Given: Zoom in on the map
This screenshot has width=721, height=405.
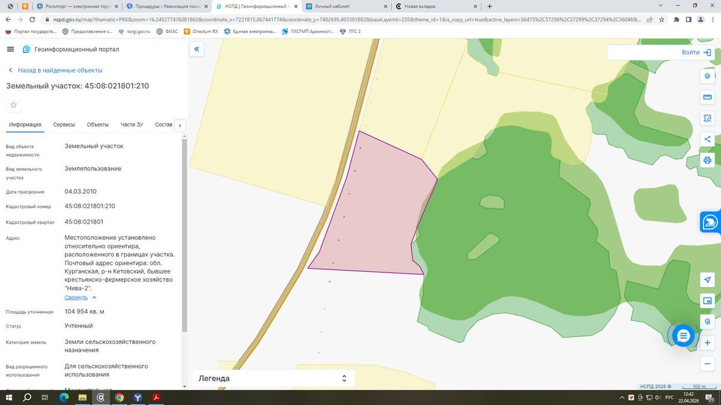Looking at the screenshot, I should [x=707, y=343].
